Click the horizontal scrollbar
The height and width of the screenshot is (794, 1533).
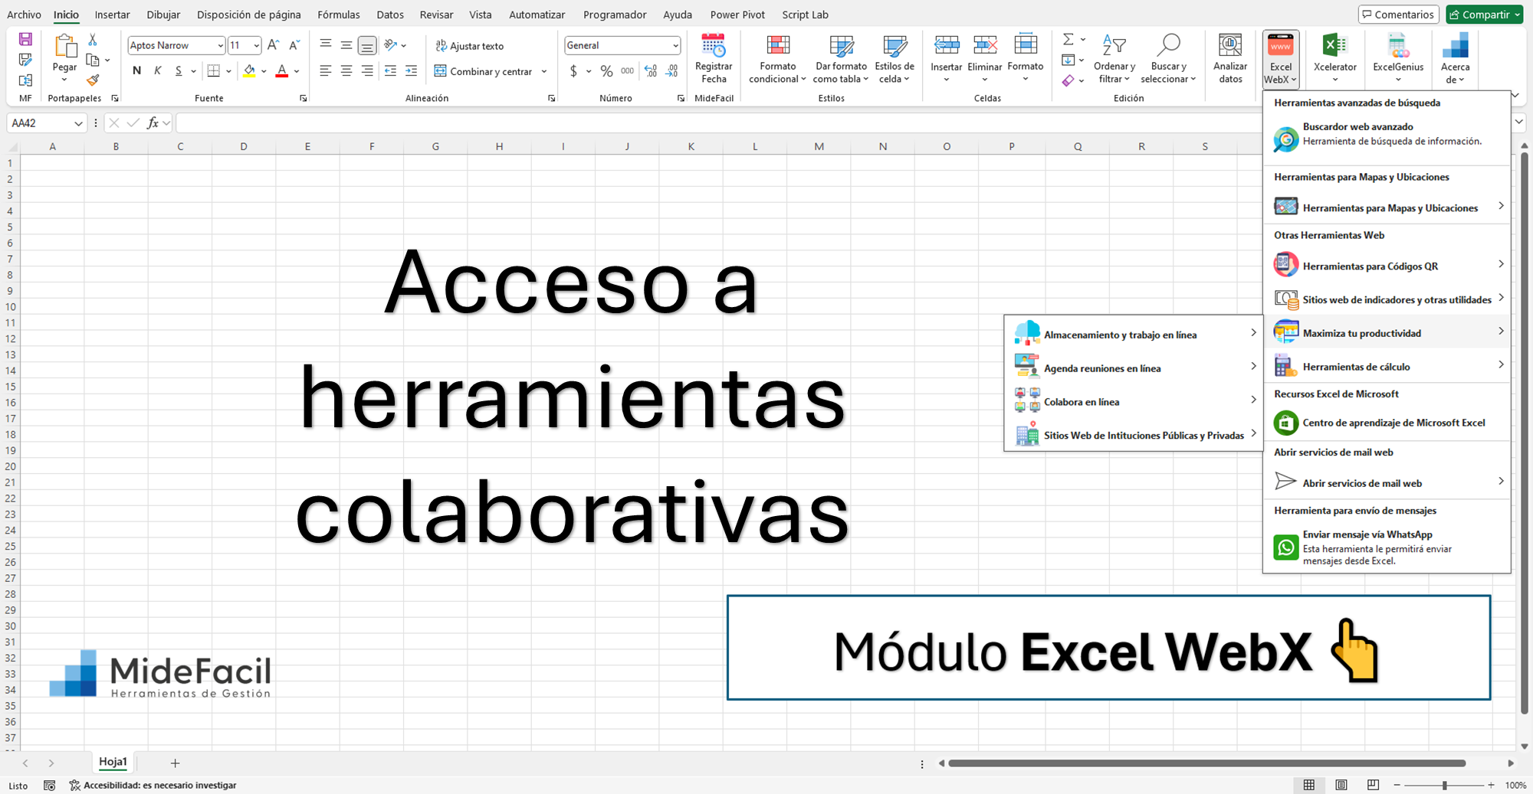click(x=1206, y=763)
